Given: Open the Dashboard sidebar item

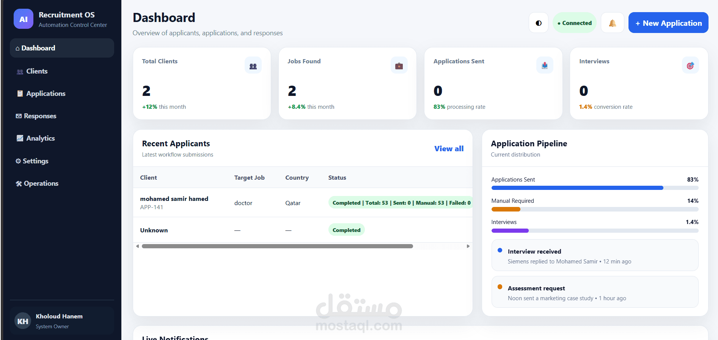Looking at the screenshot, I should point(62,48).
